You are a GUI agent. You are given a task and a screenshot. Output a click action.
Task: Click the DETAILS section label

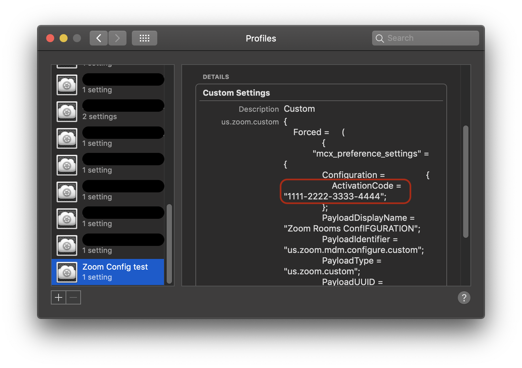(216, 77)
